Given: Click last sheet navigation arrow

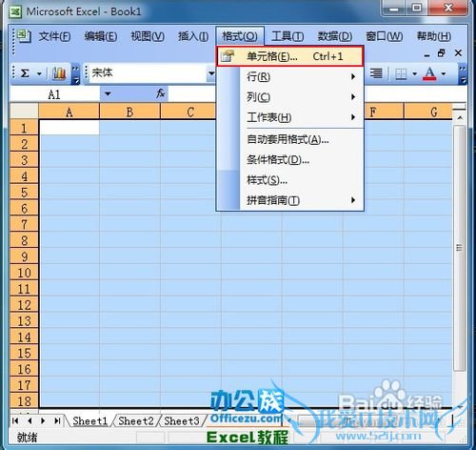Looking at the screenshot, I should click(57, 420).
